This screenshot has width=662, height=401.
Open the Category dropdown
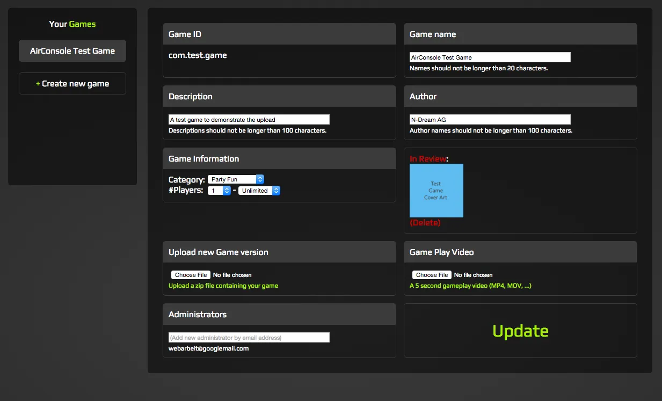(x=236, y=179)
